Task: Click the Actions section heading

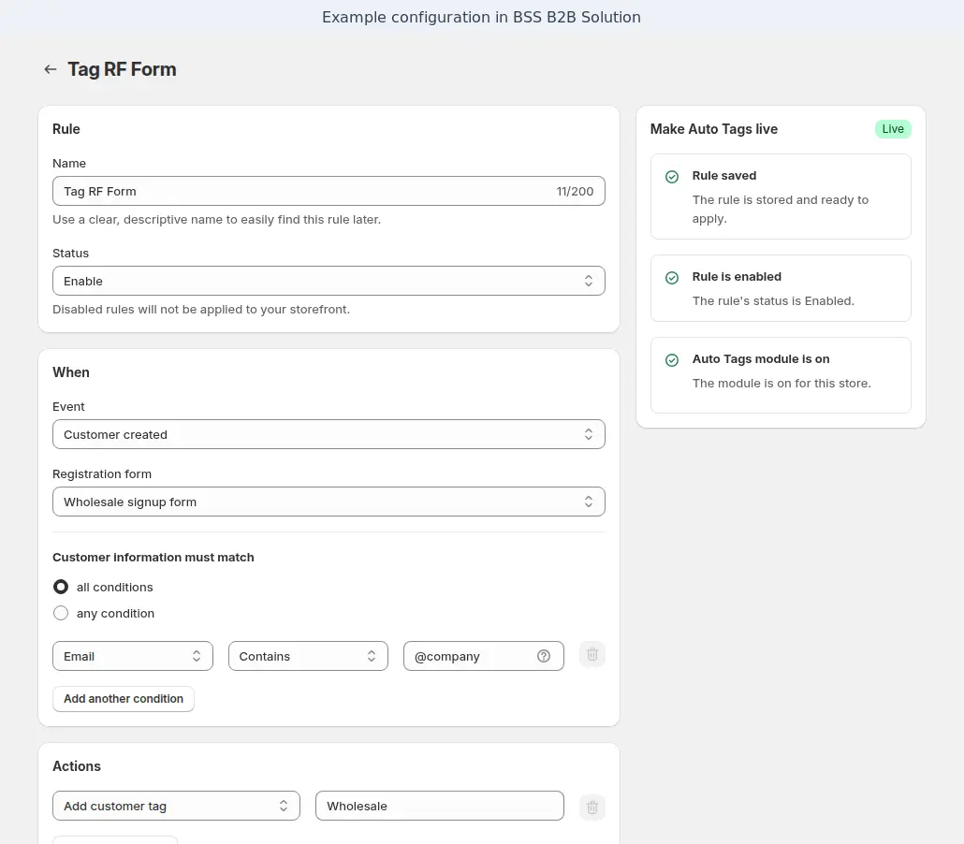Action: click(x=76, y=766)
